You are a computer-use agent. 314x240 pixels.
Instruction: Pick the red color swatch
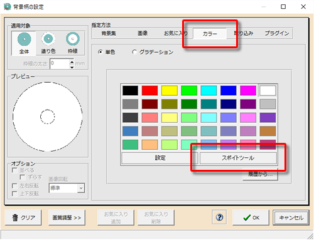149,91
